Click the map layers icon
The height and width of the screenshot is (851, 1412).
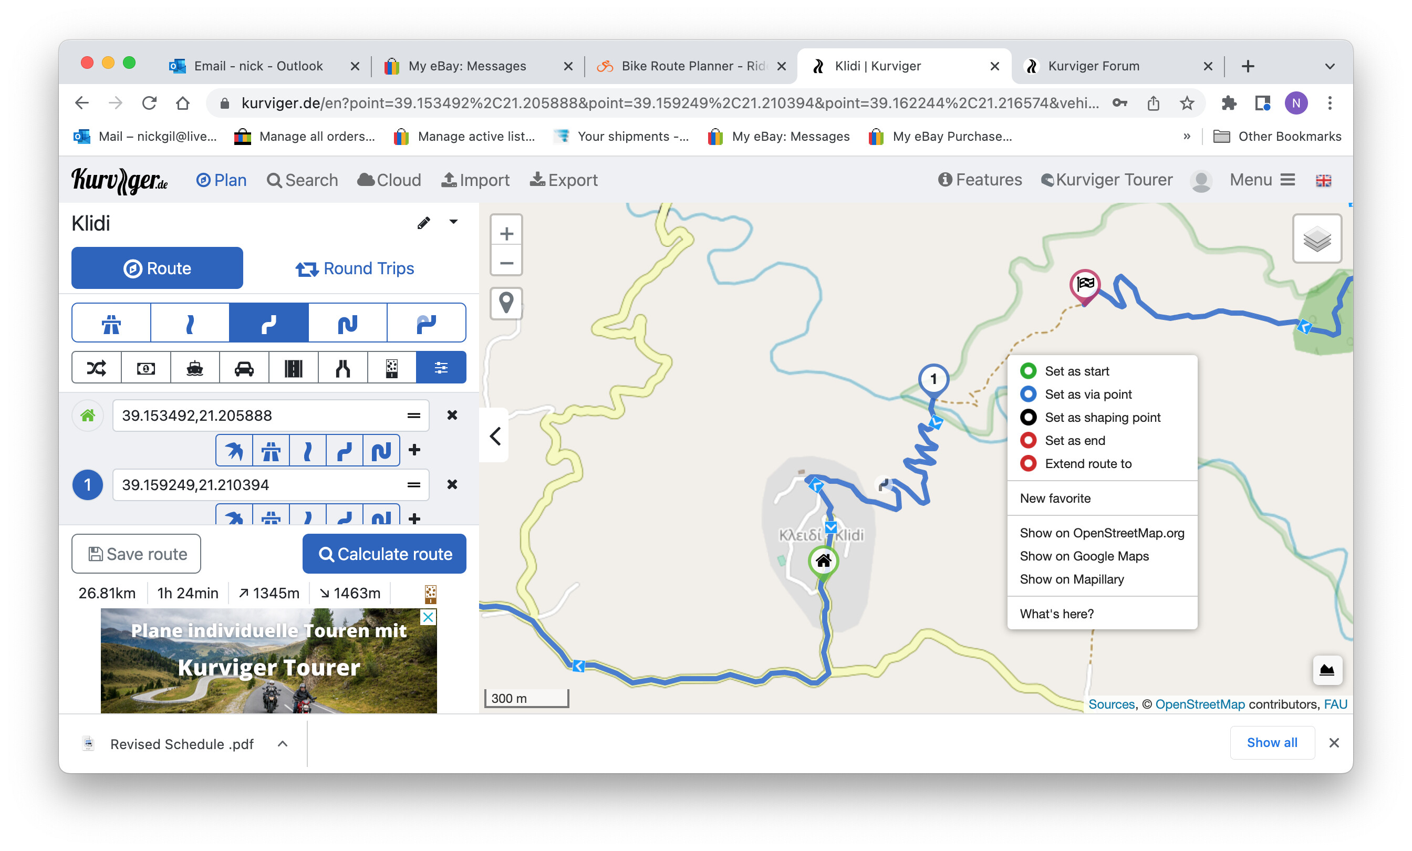1316,239
